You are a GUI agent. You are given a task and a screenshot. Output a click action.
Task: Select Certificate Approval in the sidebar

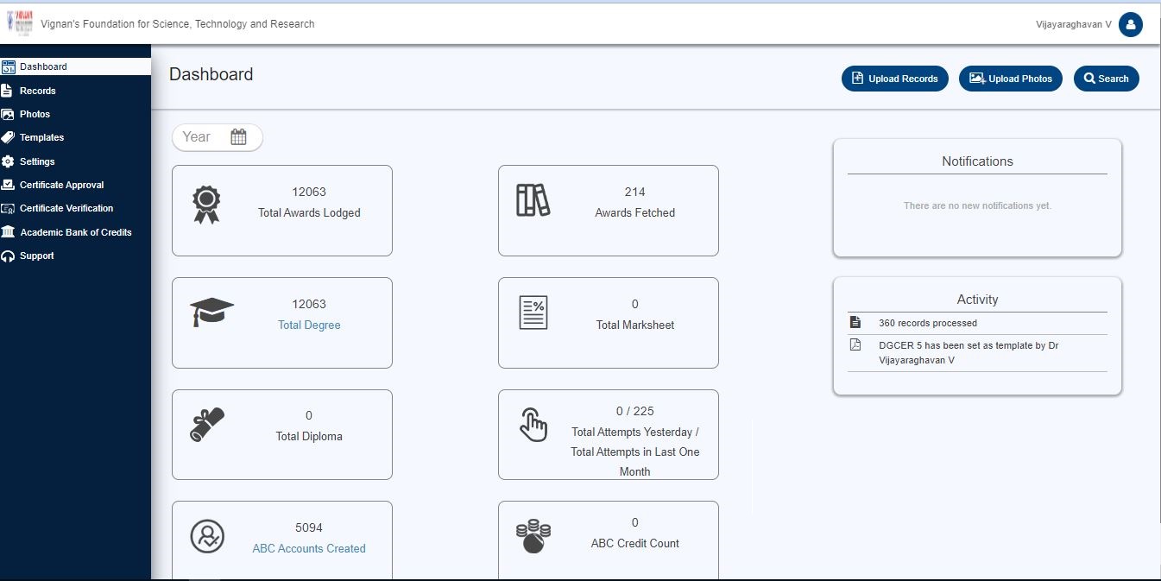pos(61,185)
